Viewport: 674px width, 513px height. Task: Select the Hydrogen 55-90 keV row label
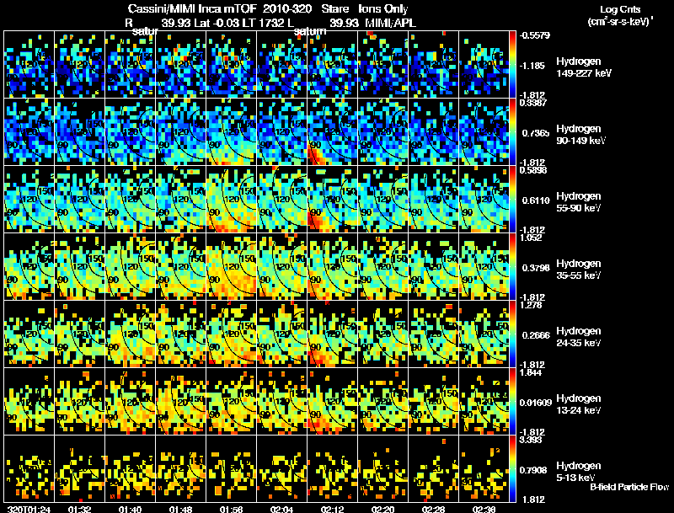[x=579, y=202]
